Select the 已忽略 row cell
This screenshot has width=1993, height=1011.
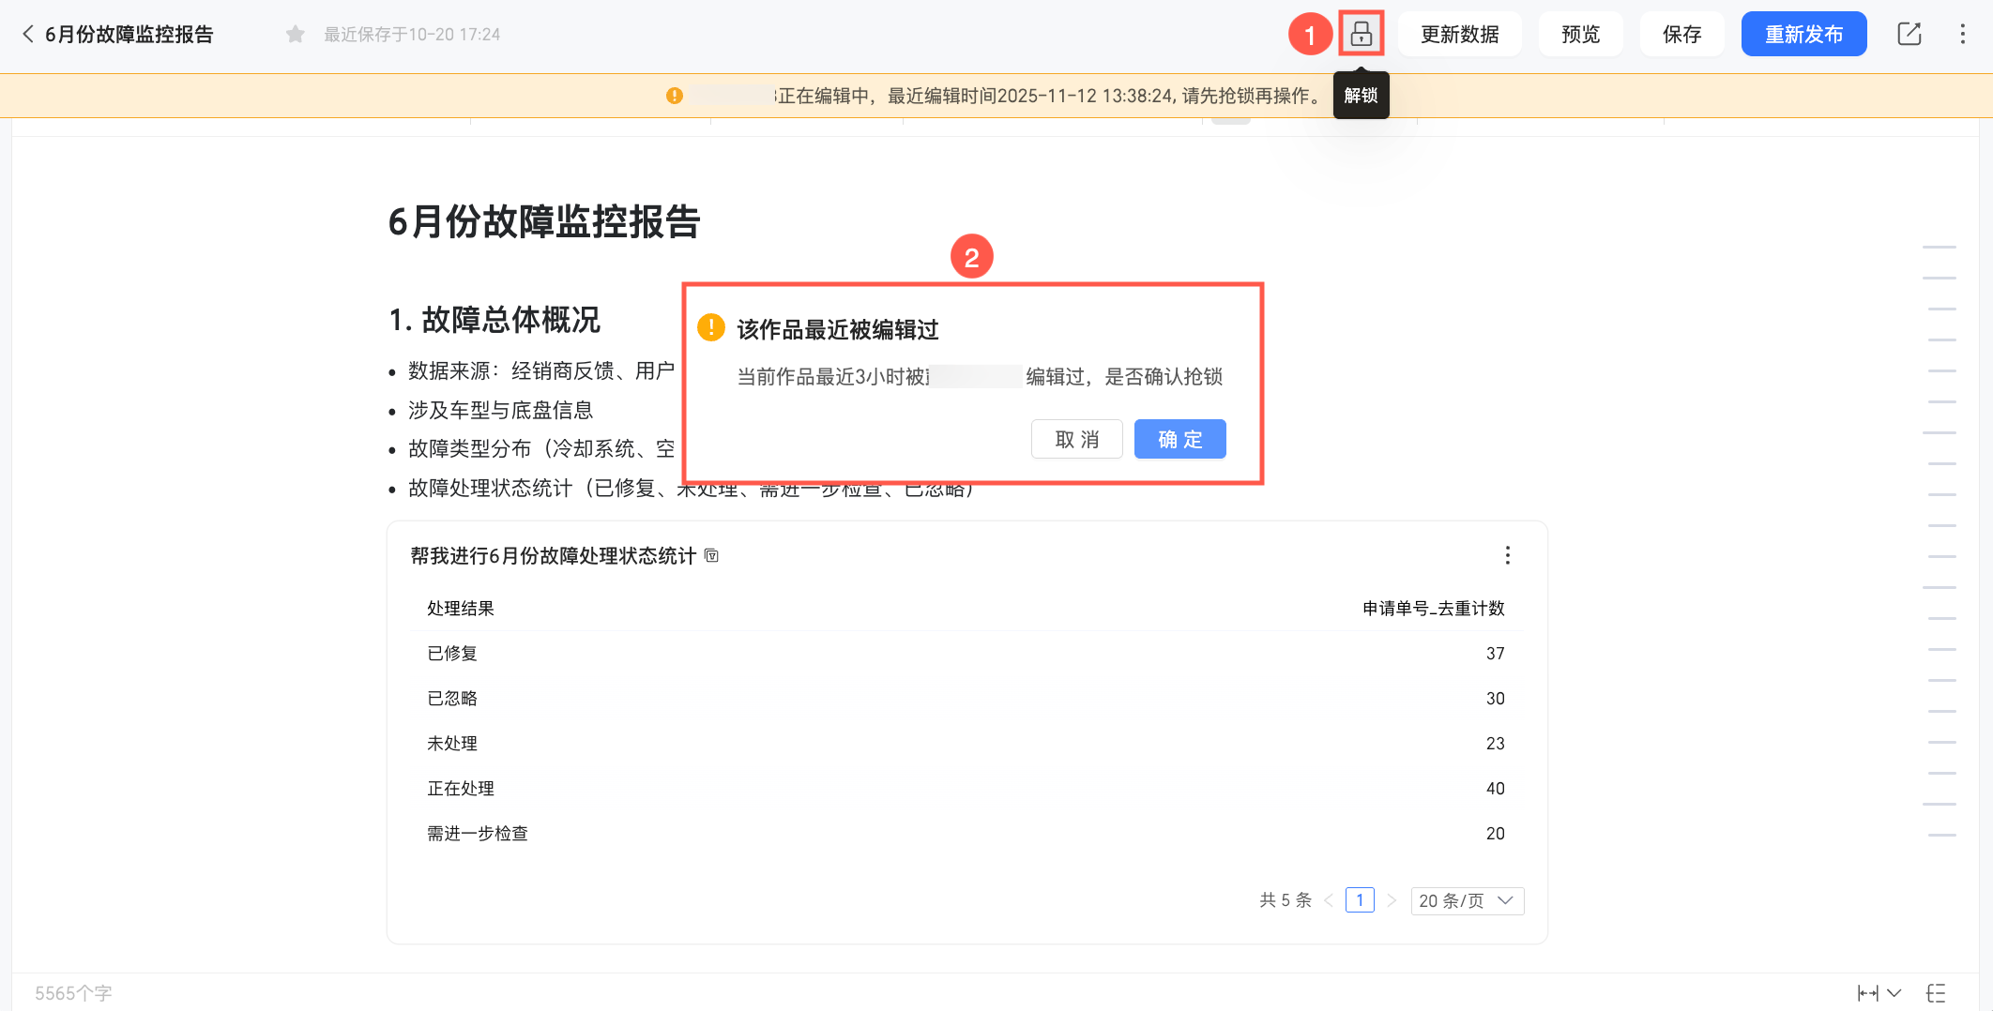pos(452,699)
